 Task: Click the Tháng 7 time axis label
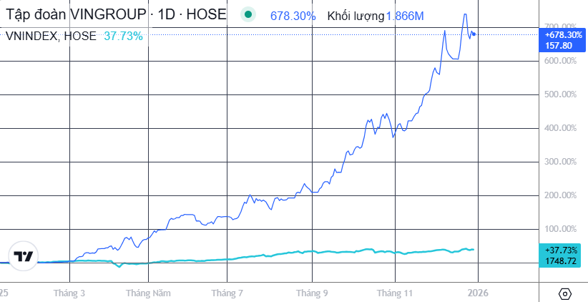[227, 293]
